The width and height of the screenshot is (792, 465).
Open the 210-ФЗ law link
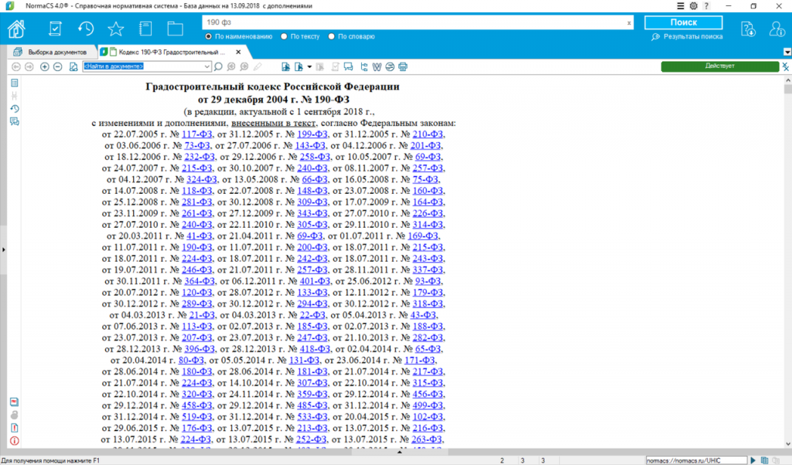[428, 134]
